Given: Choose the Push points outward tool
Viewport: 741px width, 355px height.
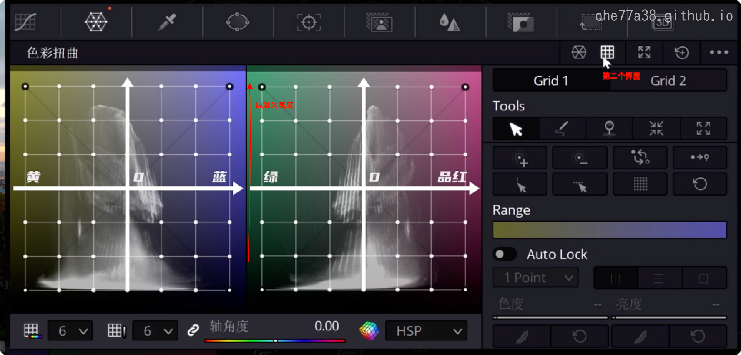Looking at the screenshot, I should (703, 128).
